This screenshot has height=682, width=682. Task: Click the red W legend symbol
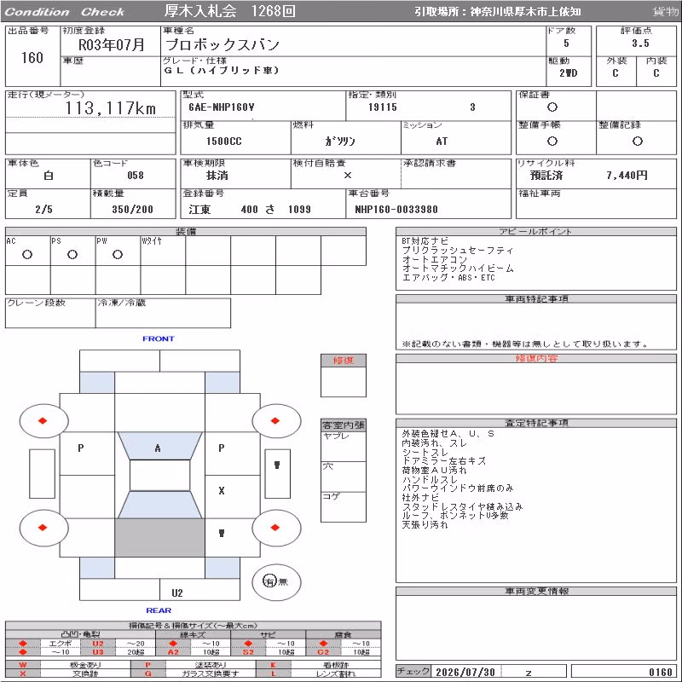(23, 665)
